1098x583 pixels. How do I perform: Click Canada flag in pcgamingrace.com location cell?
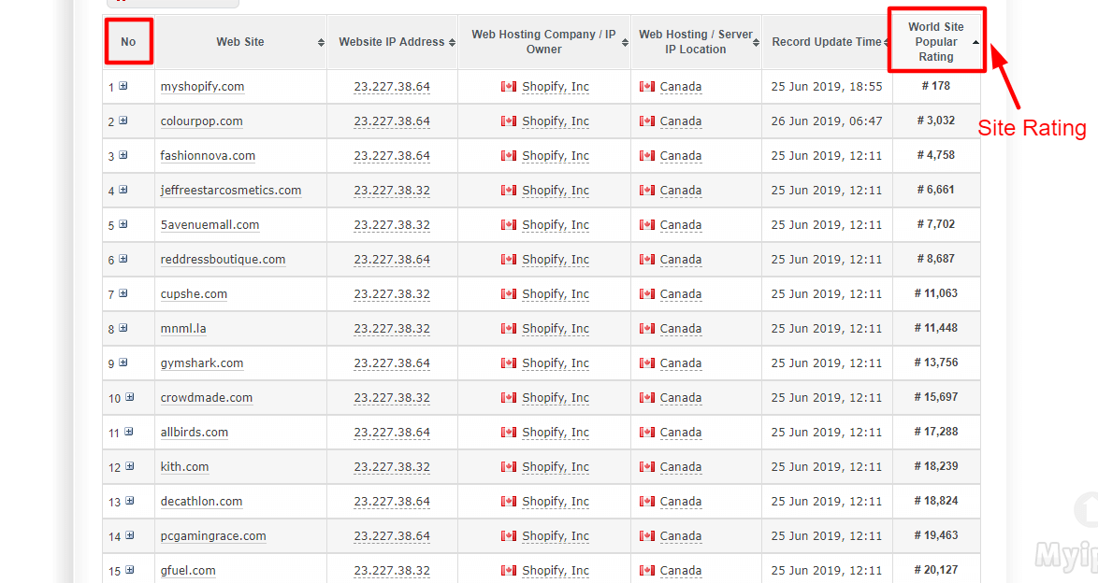tap(647, 536)
